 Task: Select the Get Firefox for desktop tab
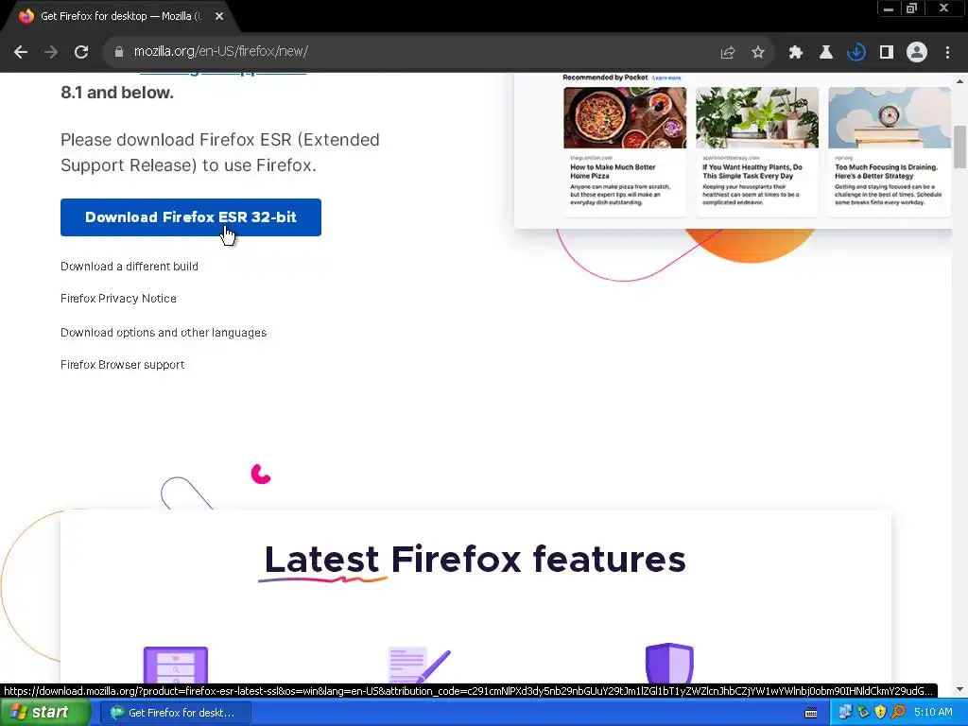point(120,17)
